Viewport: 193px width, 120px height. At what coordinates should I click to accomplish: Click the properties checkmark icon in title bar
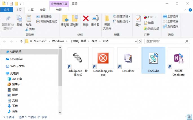pyautogui.click(x=11, y=4)
